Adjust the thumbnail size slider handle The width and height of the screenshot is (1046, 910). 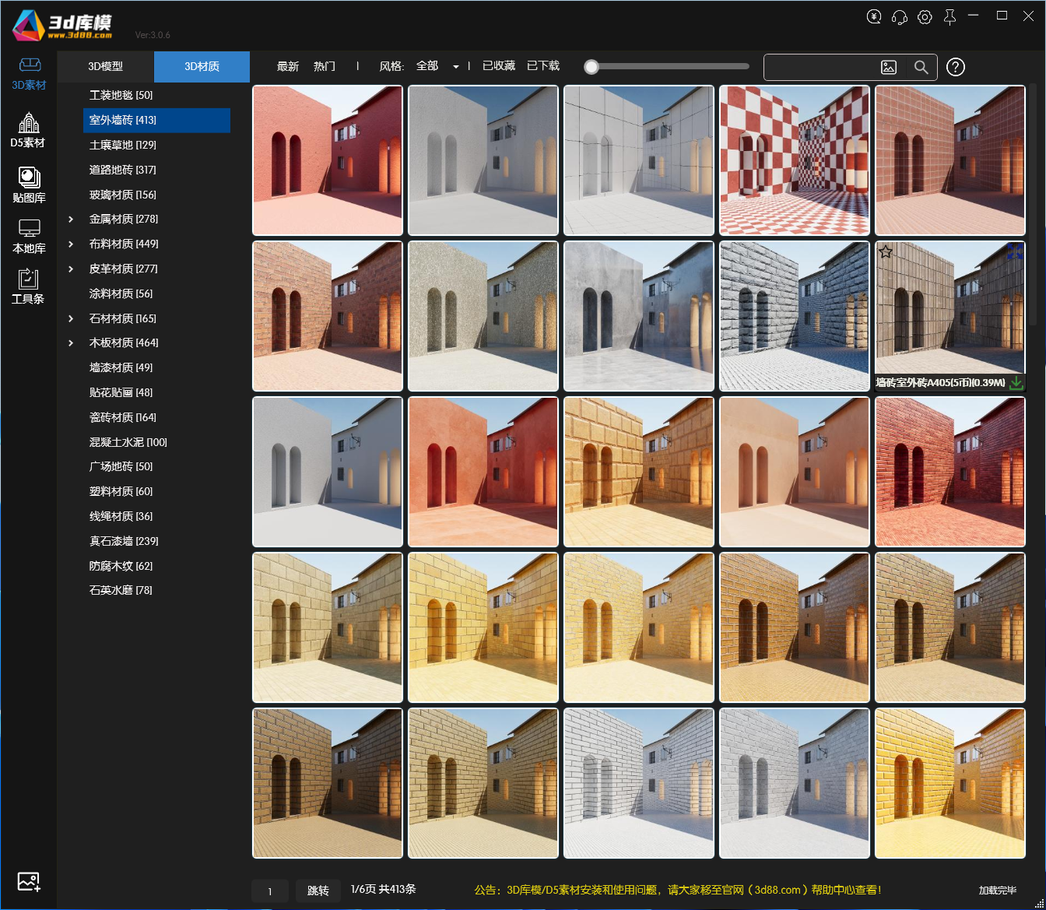(x=591, y=67)
